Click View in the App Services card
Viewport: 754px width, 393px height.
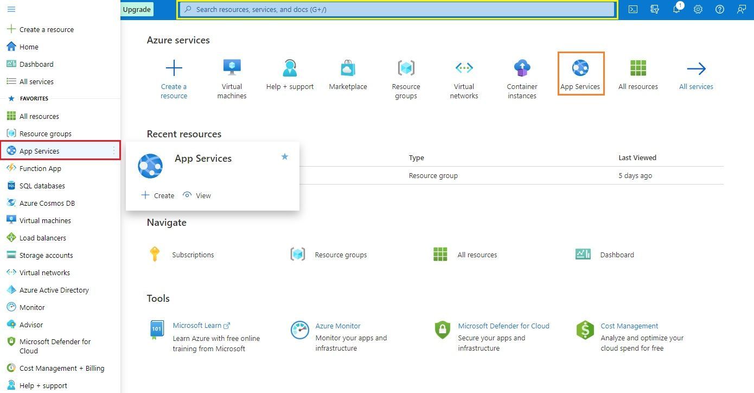197,195
